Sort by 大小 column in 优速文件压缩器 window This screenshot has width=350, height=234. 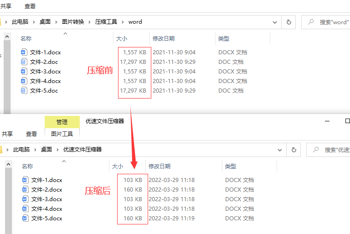tap(118, 166)
